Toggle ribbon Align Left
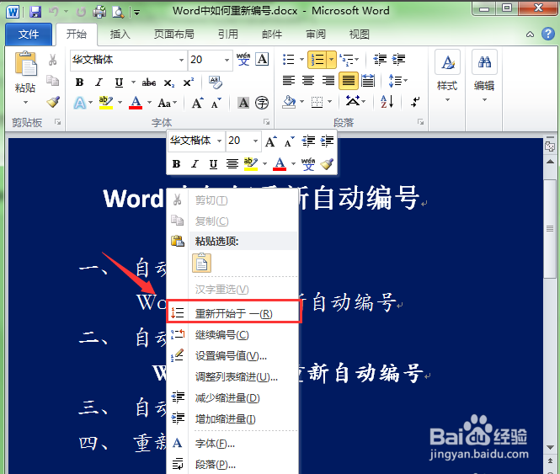Screen dimensions: 560x474 [289, 81]
